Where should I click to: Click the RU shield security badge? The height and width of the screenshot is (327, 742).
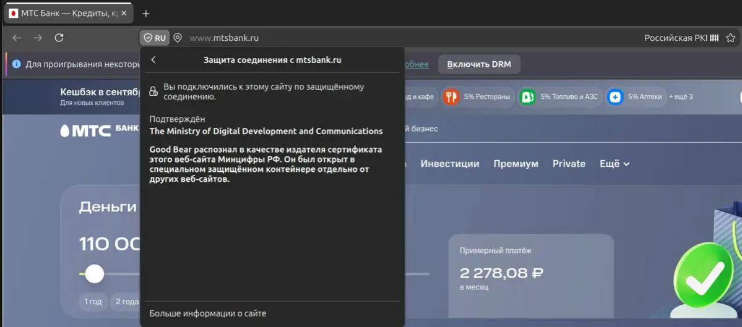(x=155, y=38)
